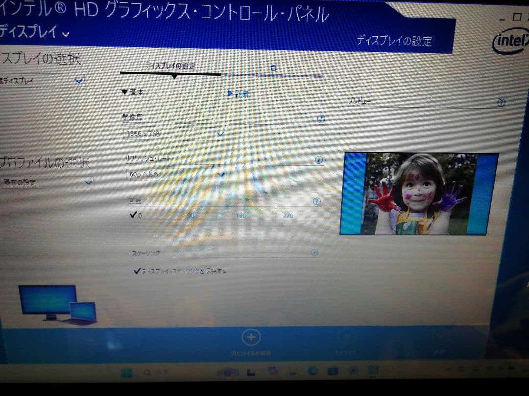This screenshot has width=529, height=396.
Task: Select rotation 180 degrees
Action: (x=241, y=216)
